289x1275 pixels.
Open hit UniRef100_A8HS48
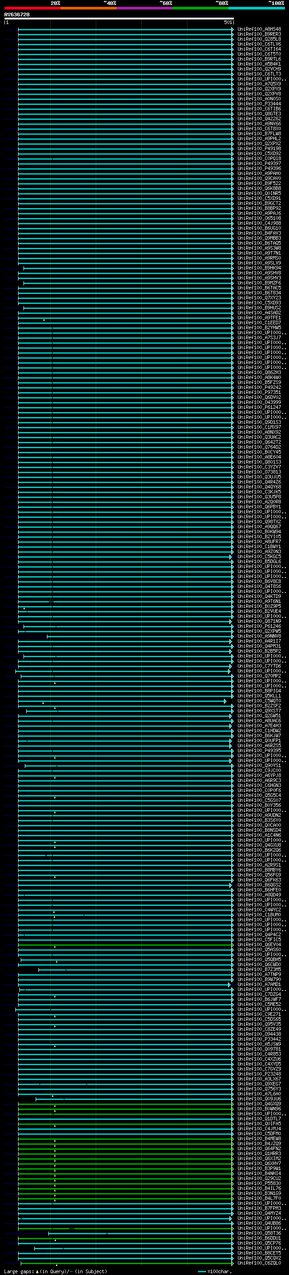[259, 29]
